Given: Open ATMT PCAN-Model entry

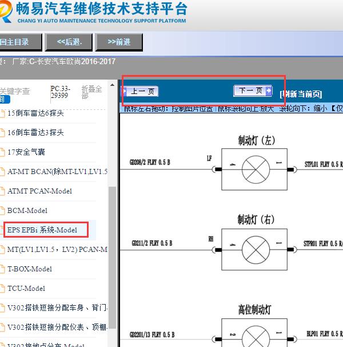Looking at the screenshot, I should point(39,191).
